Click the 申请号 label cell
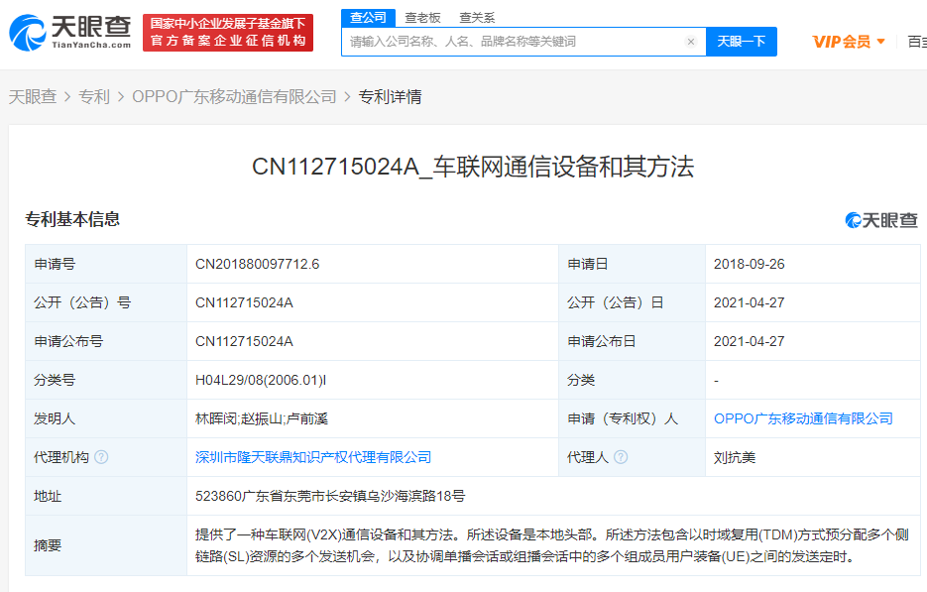Viewport: 927px width, 592px height. 106,264
